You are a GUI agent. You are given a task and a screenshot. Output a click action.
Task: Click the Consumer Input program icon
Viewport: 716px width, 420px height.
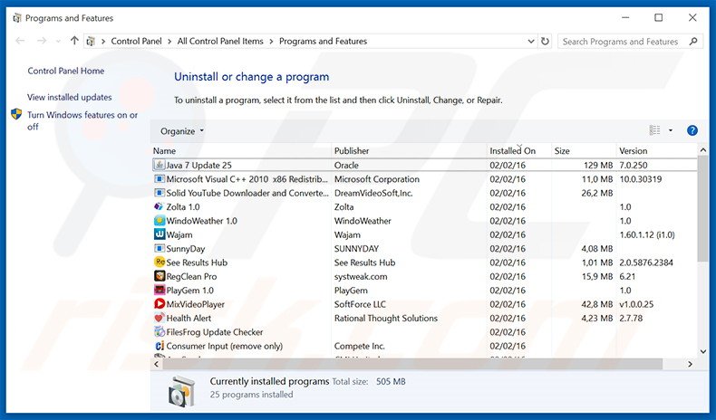[x=160, y=346]
